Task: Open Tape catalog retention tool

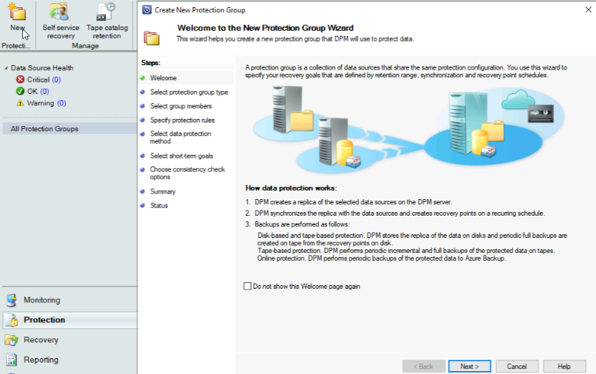Action: [x=107, y=21]
